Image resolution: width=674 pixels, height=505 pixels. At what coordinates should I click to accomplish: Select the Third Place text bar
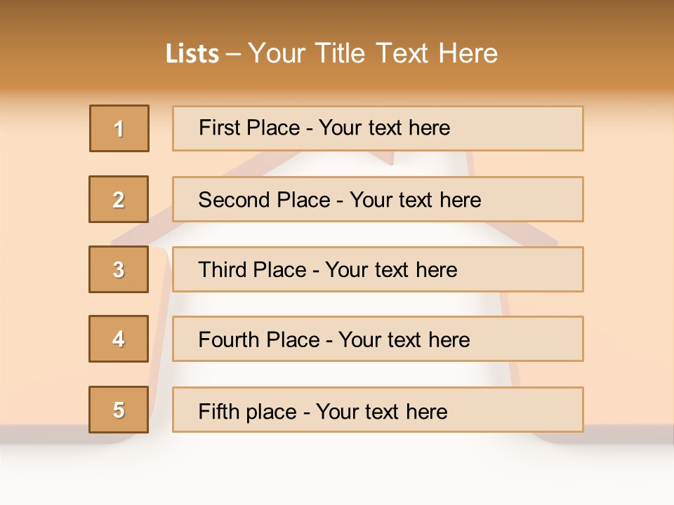click(x=378, y=269)
